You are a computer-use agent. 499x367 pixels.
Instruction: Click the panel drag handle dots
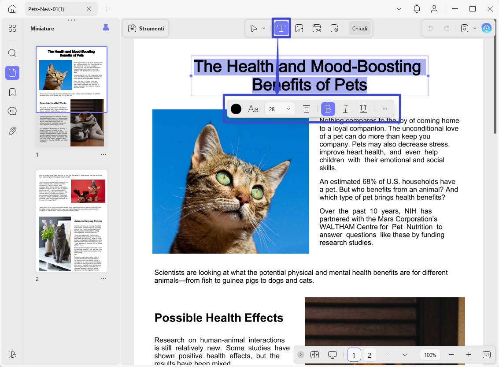point(71,20)
